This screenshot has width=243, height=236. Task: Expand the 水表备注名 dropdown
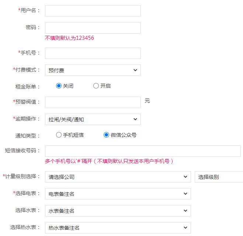118,211
